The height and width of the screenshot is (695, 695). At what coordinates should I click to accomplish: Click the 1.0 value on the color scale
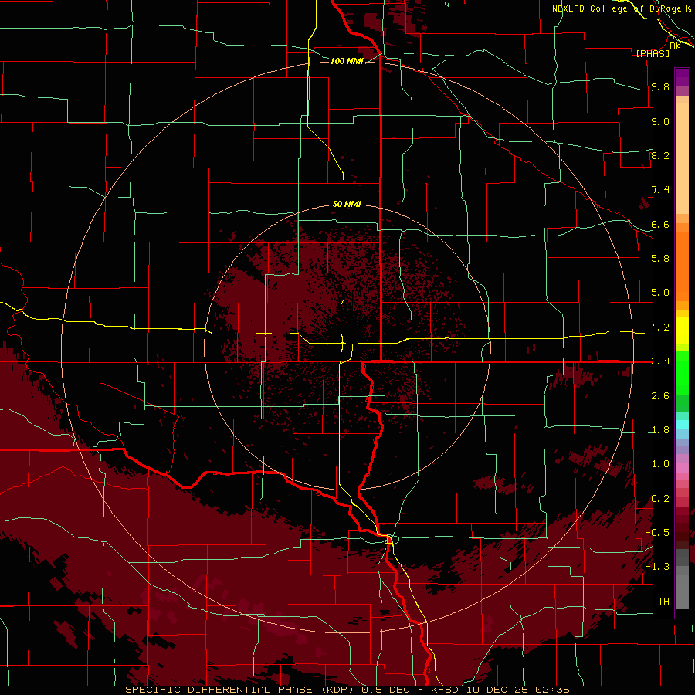660,464
